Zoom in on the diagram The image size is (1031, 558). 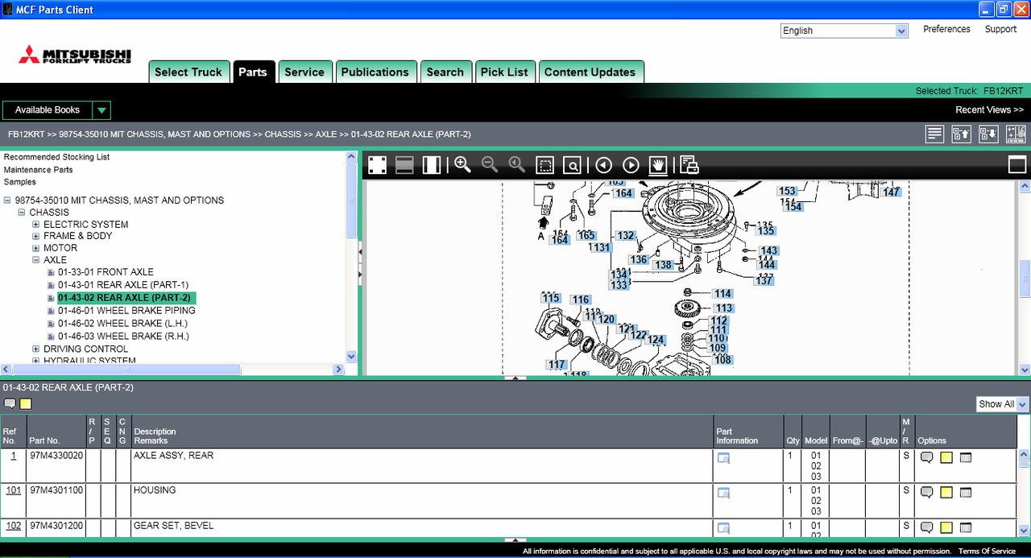tap(462, 165)
